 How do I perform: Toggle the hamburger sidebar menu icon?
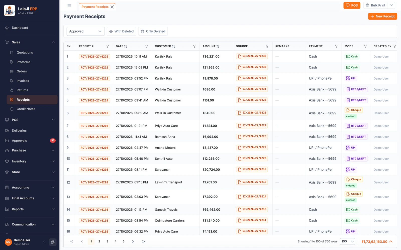(69, 5)
